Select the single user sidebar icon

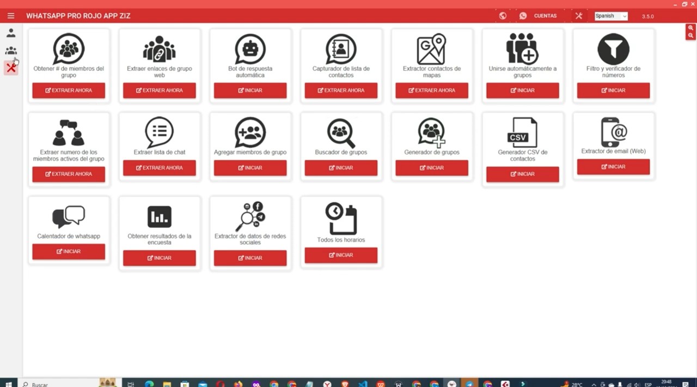[x=11, y=33]
